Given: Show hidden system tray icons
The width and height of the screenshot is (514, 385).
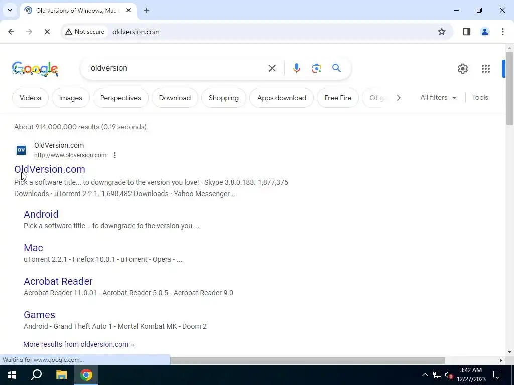Looking at the screenshot, I should 425,375.
